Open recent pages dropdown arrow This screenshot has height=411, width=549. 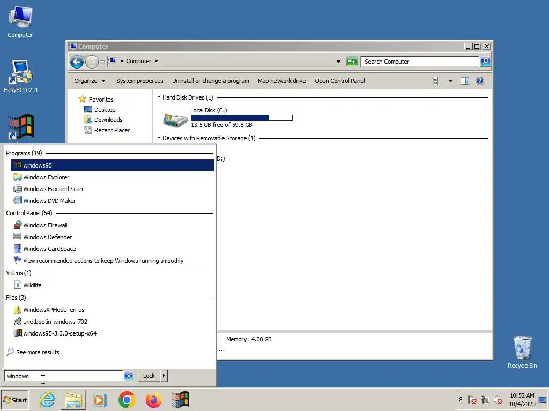(x=102, y=62)
